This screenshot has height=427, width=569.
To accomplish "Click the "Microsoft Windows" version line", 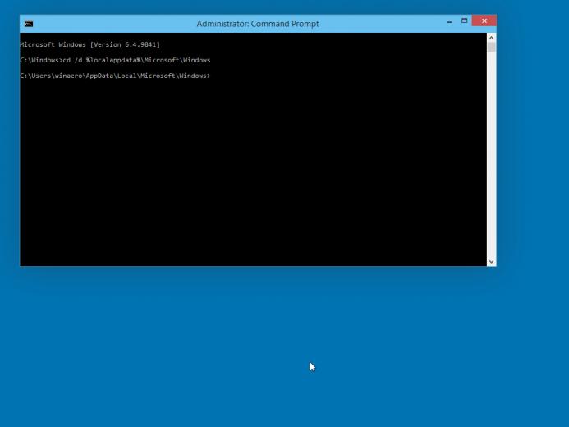I will [53, 44].
